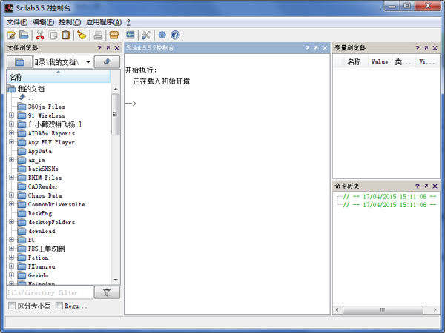Viewport: 445px width, 333px height.
Task: Open the directory path dropdown
Action: pos(88,61)
